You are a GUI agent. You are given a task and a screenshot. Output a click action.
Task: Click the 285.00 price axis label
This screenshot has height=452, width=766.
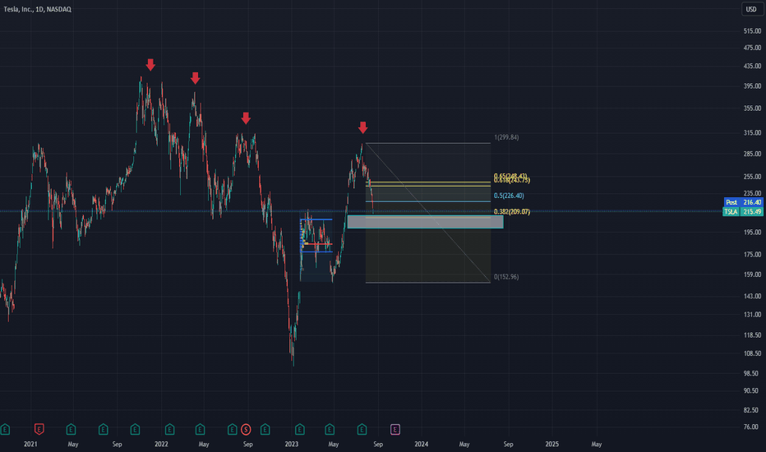(752, 154)
